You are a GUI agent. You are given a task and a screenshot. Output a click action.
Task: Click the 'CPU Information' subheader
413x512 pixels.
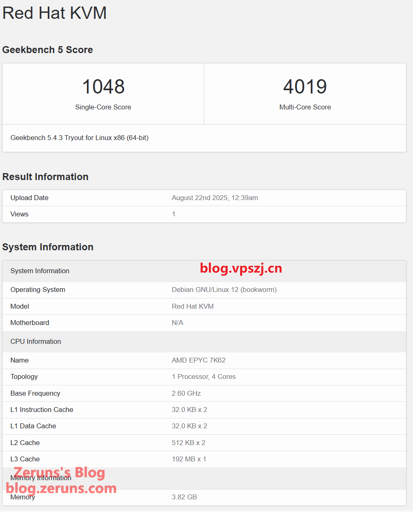coord(36,341)
